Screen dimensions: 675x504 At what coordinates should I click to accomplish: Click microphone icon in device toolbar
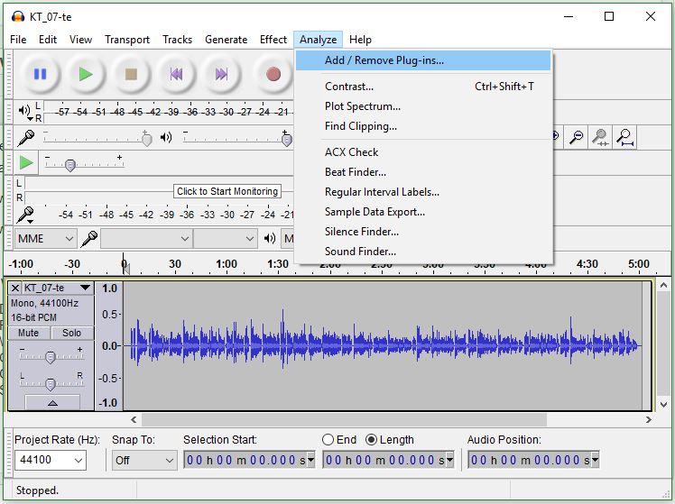89,239
